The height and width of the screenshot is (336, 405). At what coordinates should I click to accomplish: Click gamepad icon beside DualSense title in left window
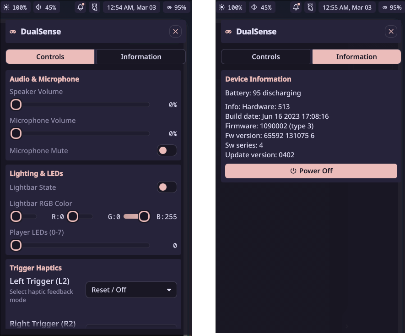pos(13,32)
